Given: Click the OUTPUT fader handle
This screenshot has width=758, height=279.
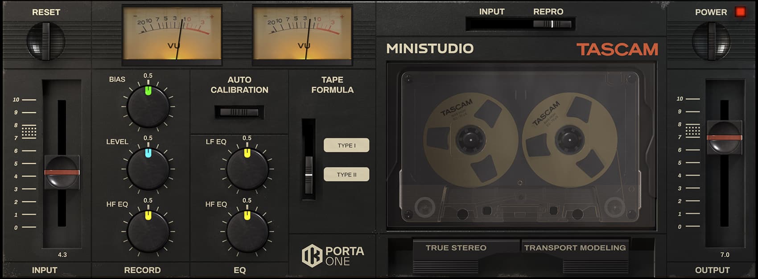Looking at the screenshot, I should [x=725, y=137].
